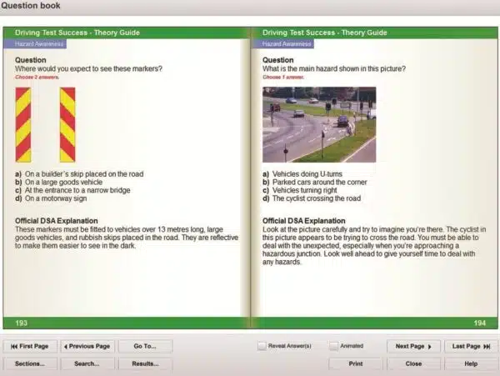Toggle the Animated checkbox
This screenshot has height=376, width=500.
click(x=333, y=346)
